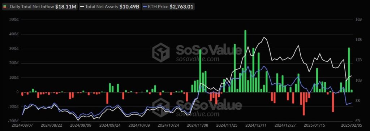Click the deepest red outflow bar near -160M
This screenshot has height=131, width=370.
[x=304, y=104]
